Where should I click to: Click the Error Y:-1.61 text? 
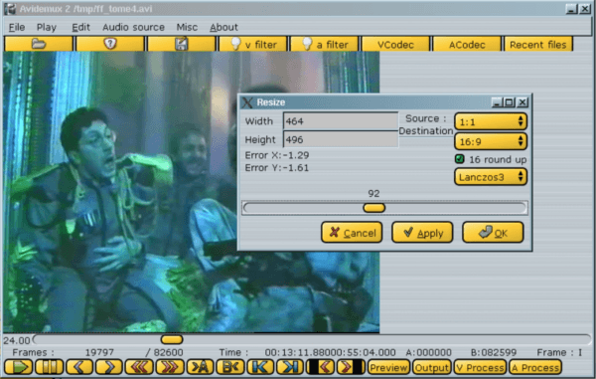tap(277, 168)
